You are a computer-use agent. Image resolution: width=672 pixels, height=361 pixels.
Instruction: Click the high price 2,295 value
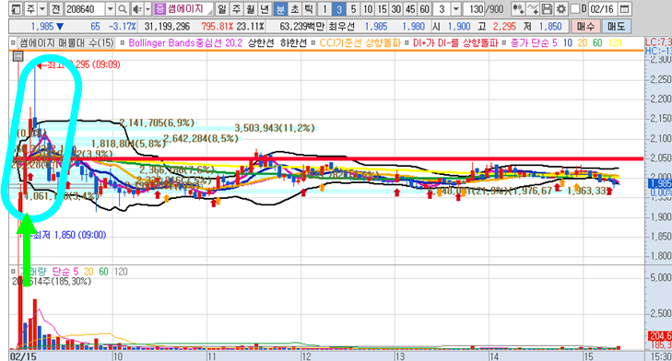[x=504, y=27]
